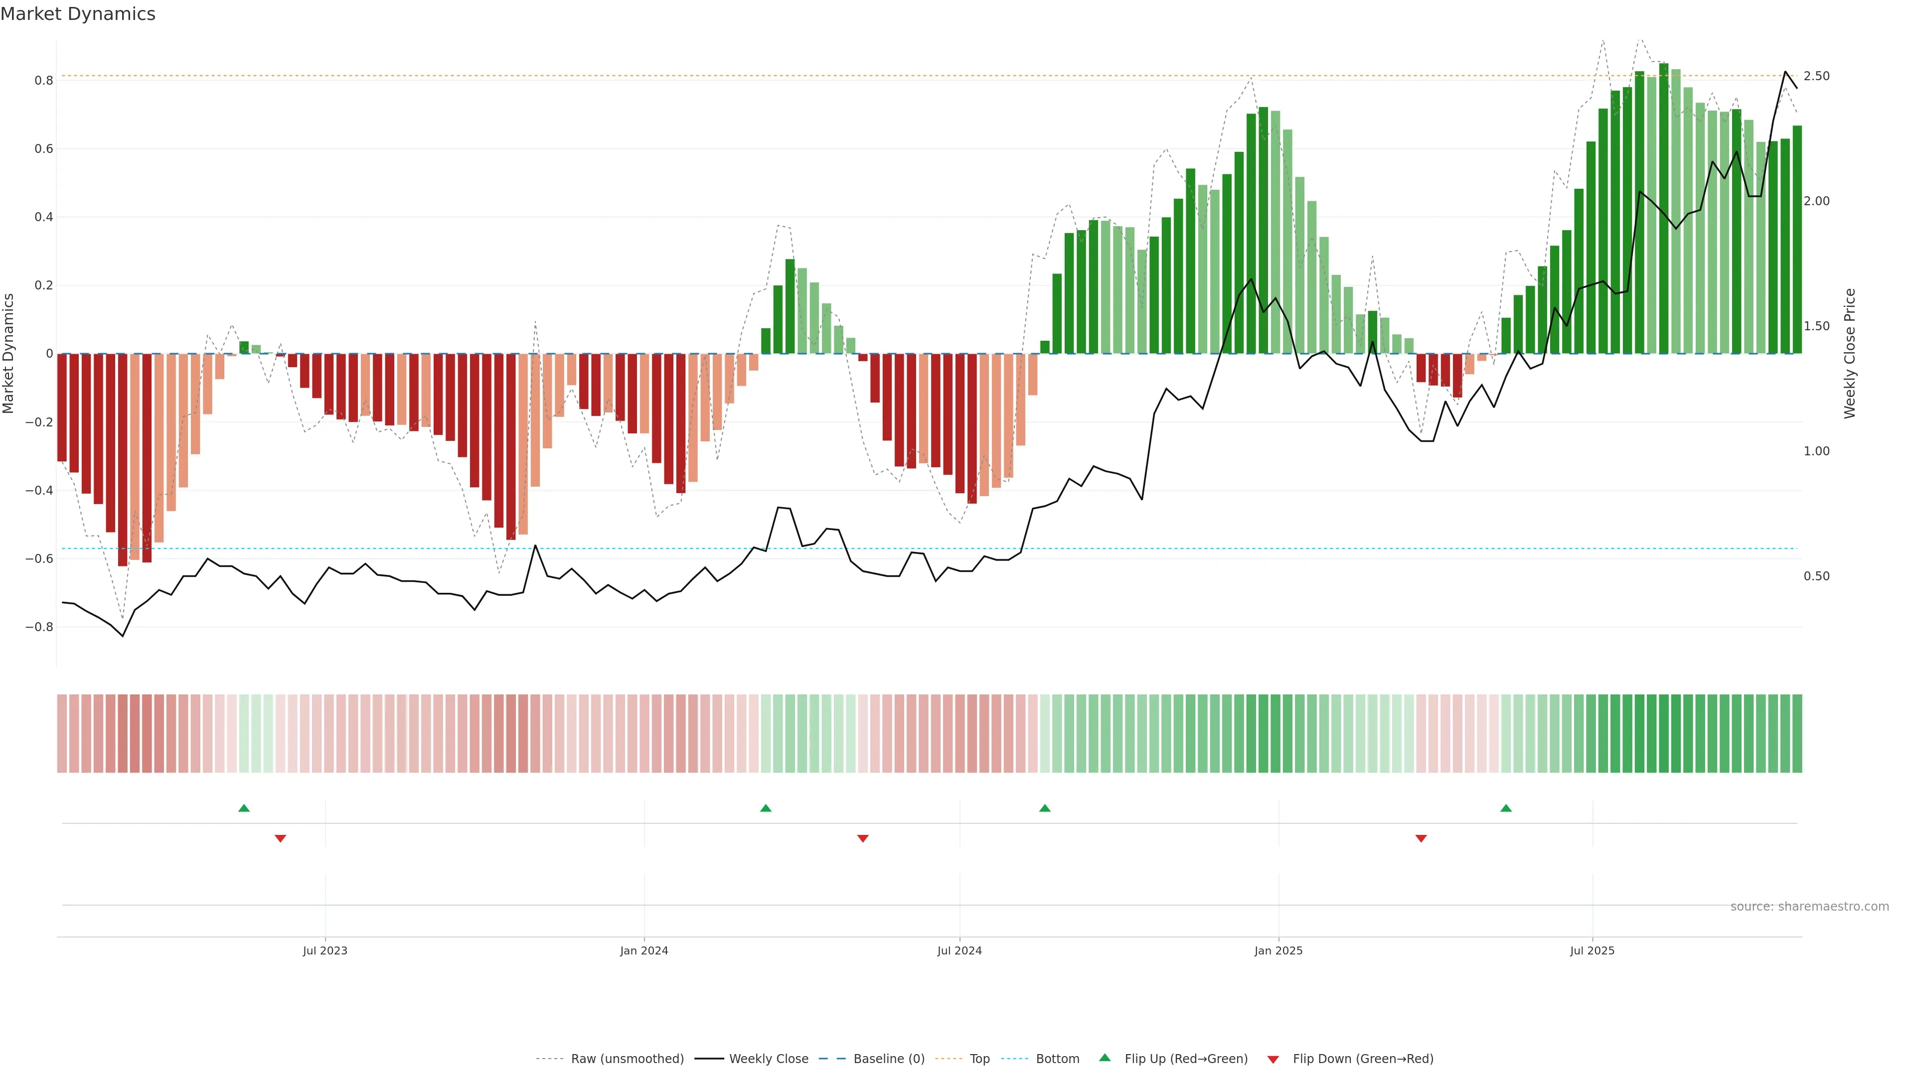Toggle the Baseline (0) legend entry
Screen dimensions: 1914x1076
coord(889,1059)
